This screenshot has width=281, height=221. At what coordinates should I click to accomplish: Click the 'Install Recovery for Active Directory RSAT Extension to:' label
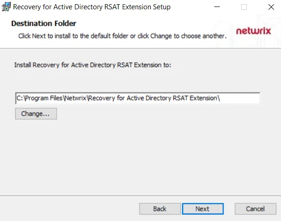click(x=93, y=65)
